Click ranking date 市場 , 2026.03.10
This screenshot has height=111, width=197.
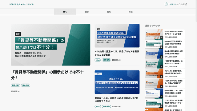pos(171,37)
